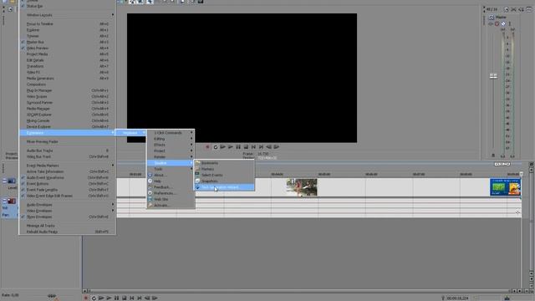Toggle Event Fade Lengths option
The height and width of the screenshot is (301, 535).
point(68,190)
